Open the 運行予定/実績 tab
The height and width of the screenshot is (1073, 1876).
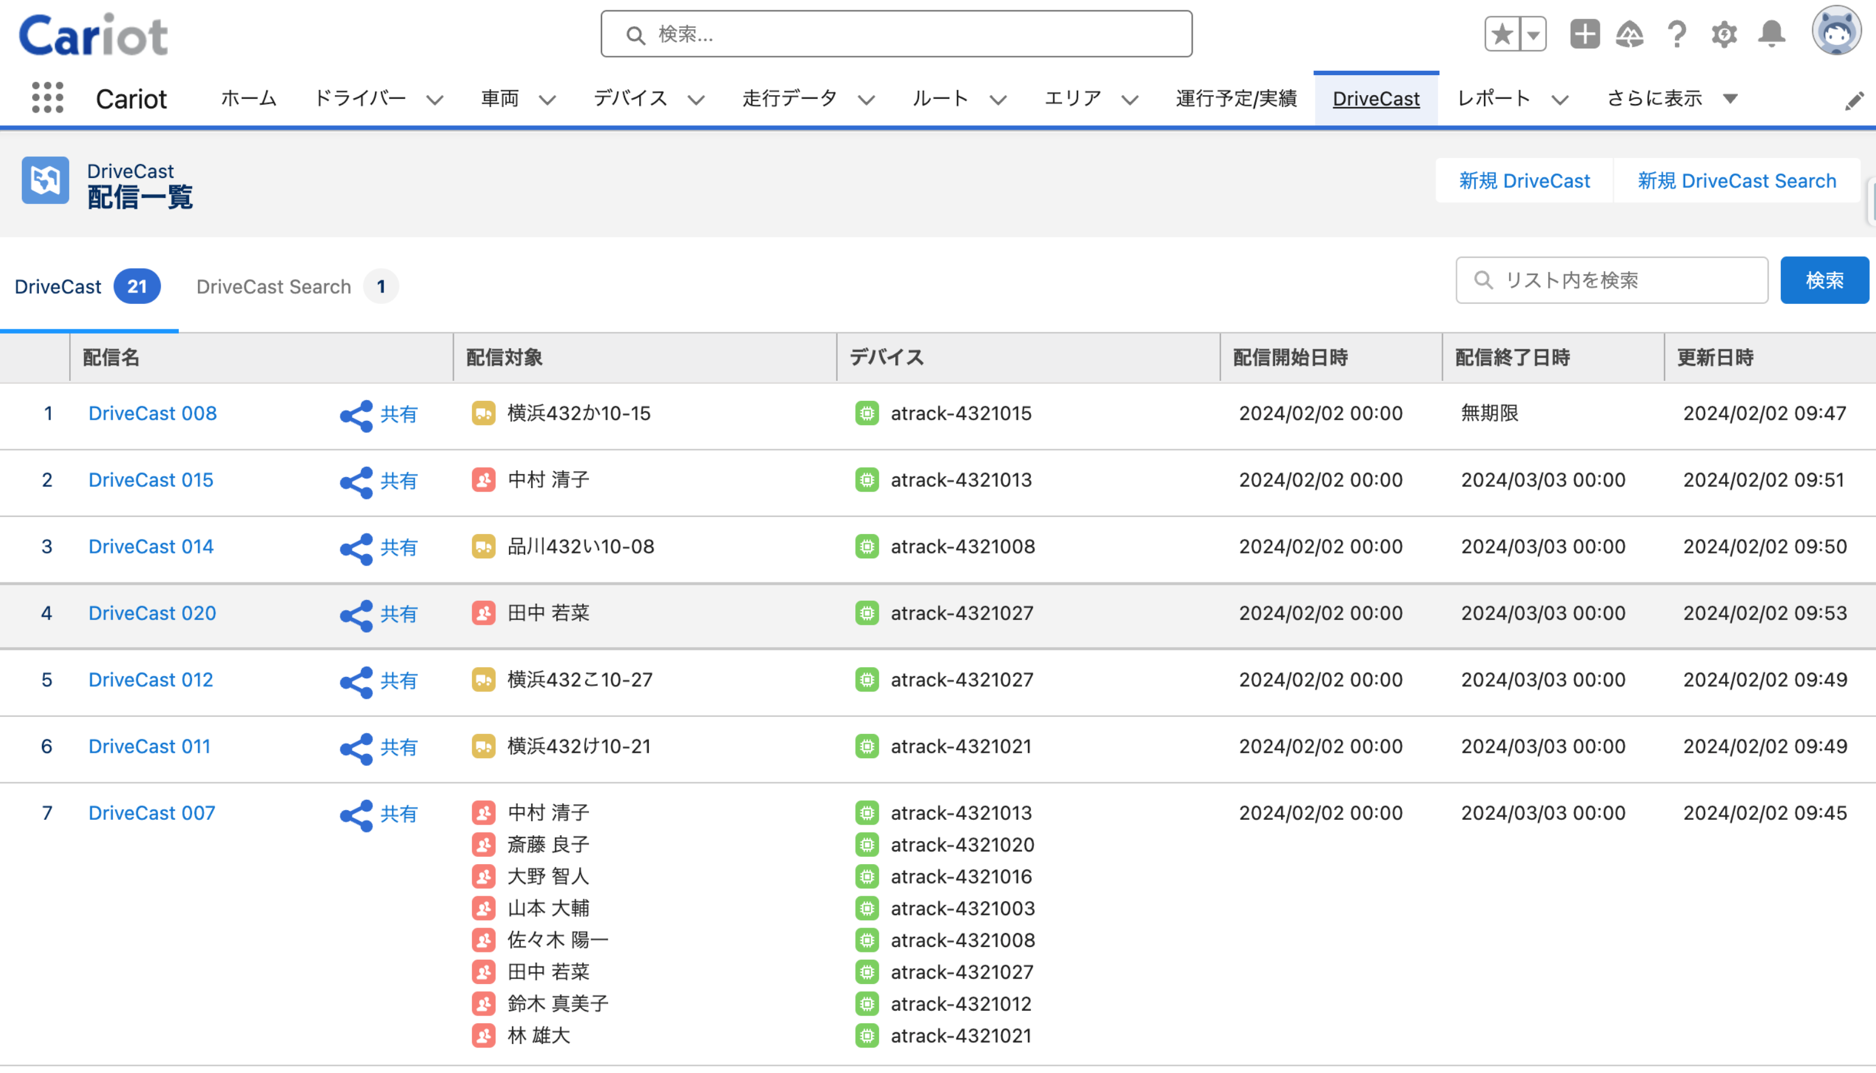point(1236,98)
